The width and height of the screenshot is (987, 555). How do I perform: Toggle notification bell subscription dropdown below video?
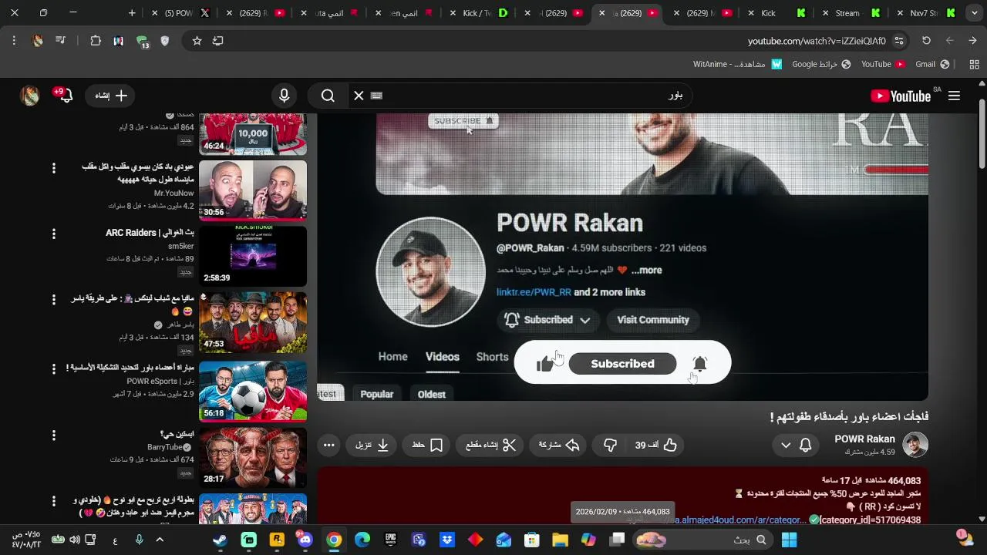[x=797, y=445]
